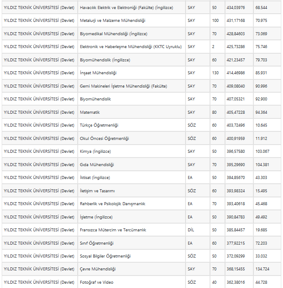This screenshot has width=283, height=288.
Task: Click the DİL score type cell
Action: 191,230
